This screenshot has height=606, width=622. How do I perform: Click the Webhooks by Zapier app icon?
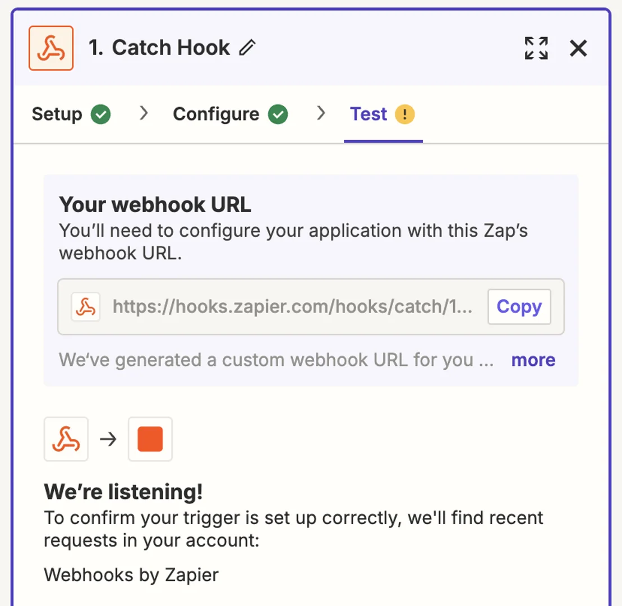click(x=50, y=48)
